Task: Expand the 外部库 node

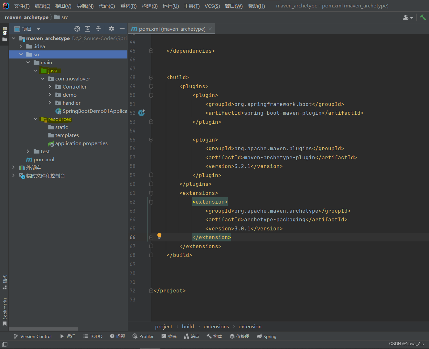Action: [x=13, y=167]
